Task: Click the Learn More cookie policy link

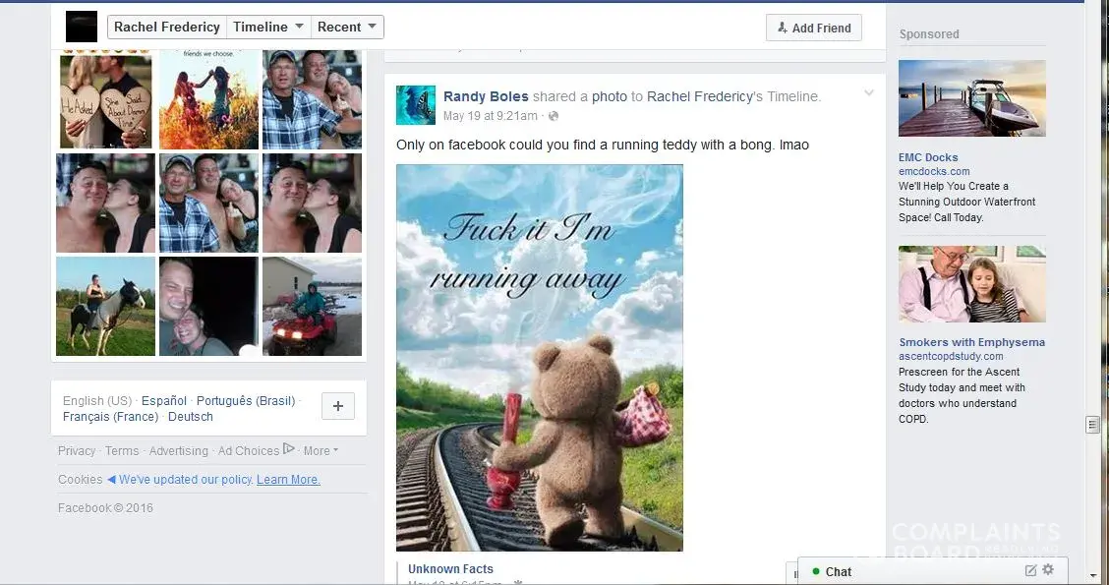Action: click(288, 479)
